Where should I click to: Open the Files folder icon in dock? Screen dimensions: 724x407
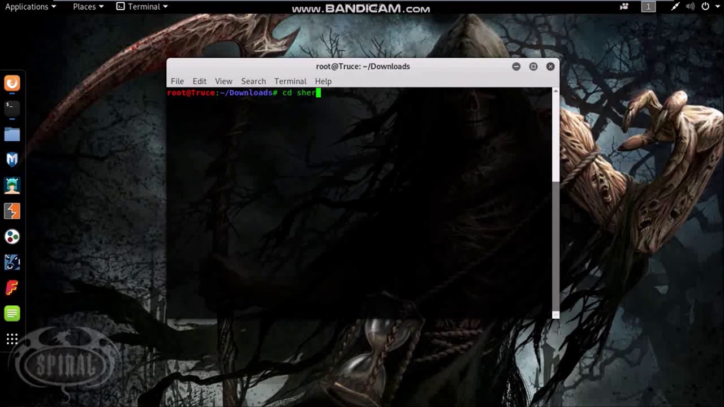pos(12,134)
